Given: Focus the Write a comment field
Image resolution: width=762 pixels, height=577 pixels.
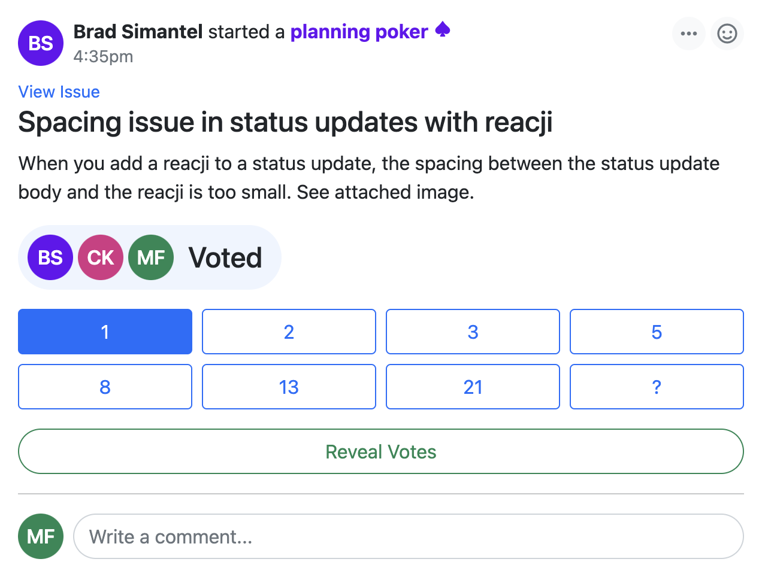Looking at the screenshot, I should (x=407, y=536).
